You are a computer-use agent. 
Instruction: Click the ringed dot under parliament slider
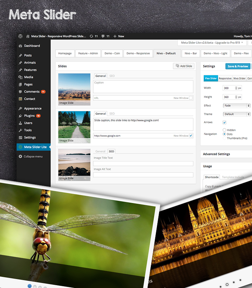pos(227,284)
